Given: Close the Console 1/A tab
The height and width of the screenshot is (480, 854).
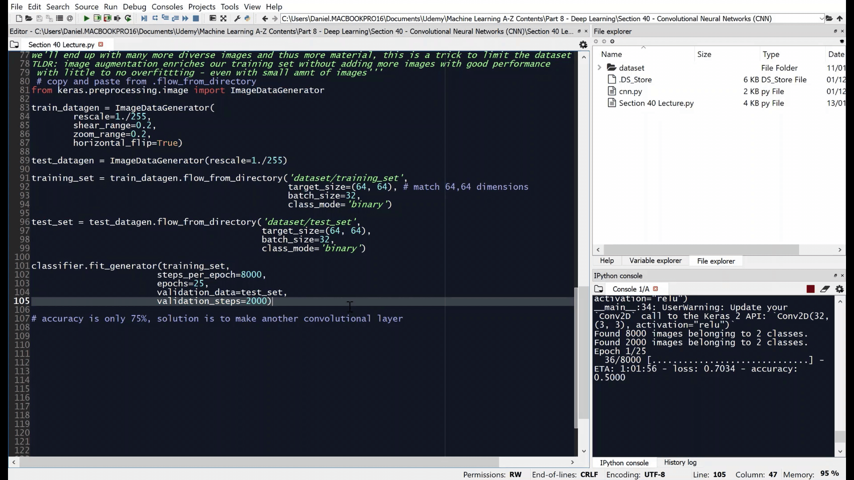Looking at the screenshot, I should [656, 289].
